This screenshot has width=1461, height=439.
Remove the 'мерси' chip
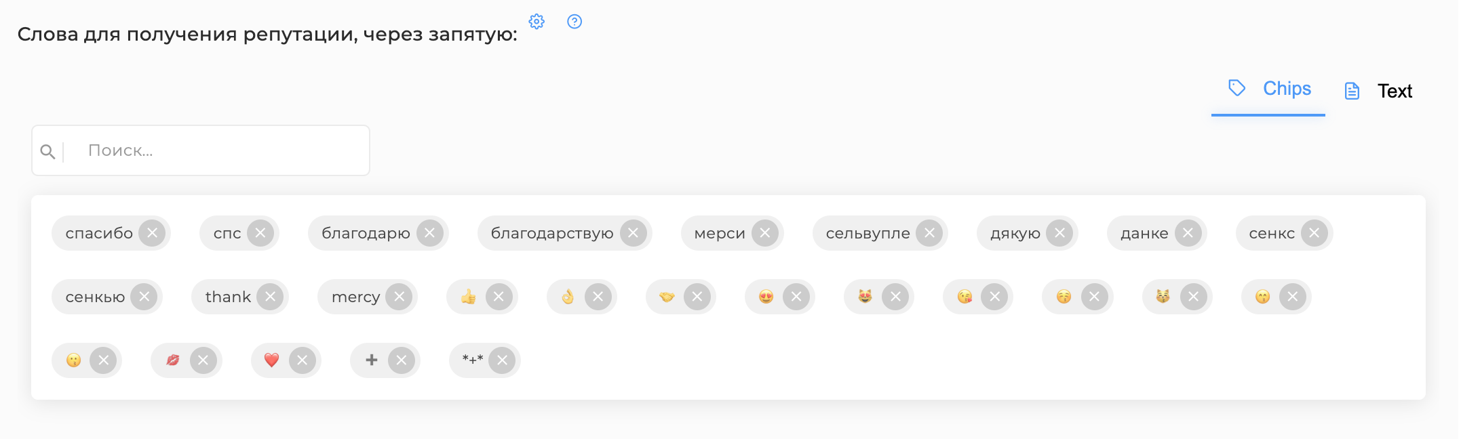tap(765, 233)
